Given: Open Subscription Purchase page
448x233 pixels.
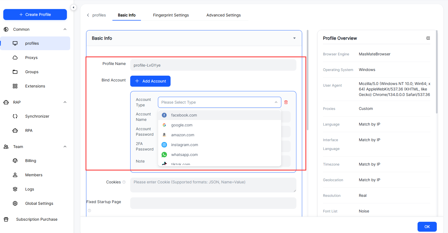Looking at the screenshot, I should [36, 219].
